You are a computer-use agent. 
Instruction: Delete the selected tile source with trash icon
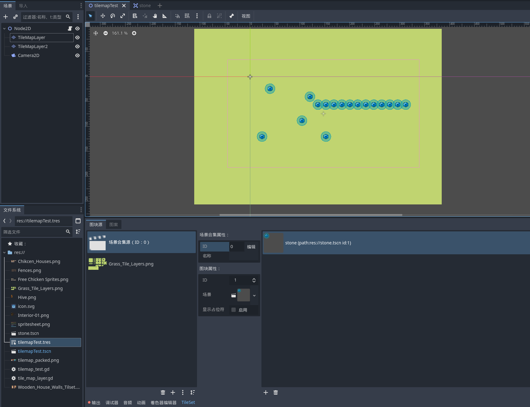pos(163,392)
